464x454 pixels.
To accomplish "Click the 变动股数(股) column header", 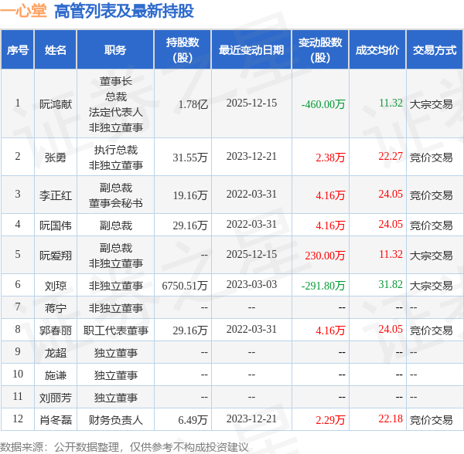I will (320, 50).
